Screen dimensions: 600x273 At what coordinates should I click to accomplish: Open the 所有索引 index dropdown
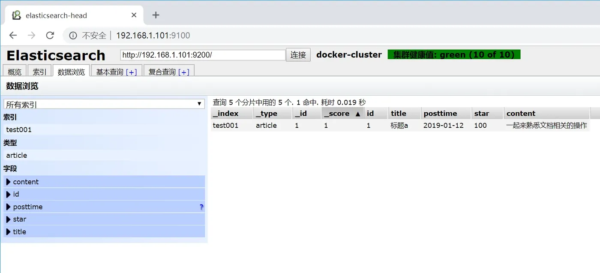tap(104, 104)
